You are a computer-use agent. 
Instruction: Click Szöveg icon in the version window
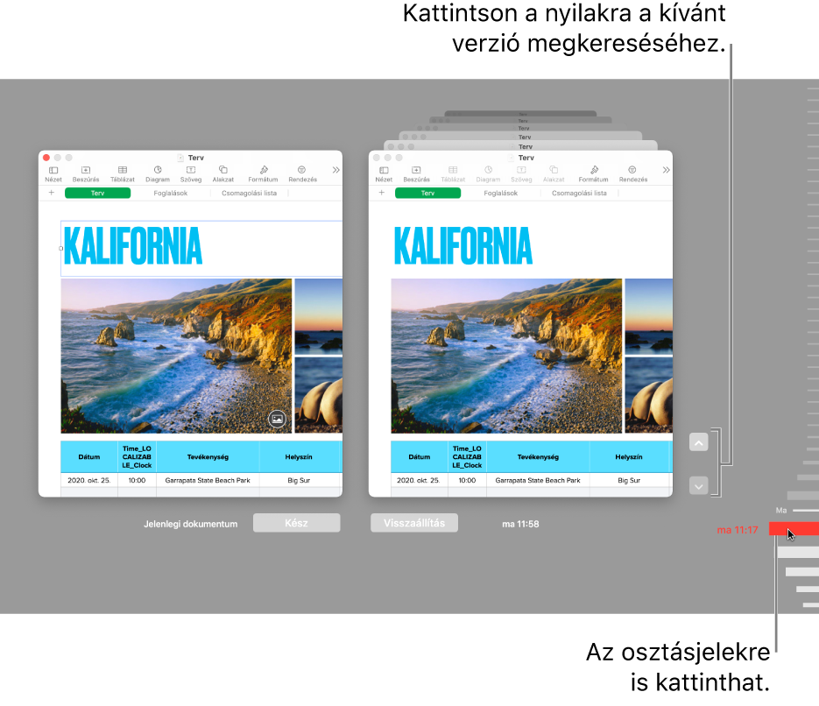[x=521, y=174]
